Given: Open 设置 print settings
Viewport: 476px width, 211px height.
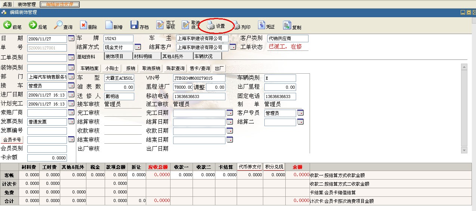Looking at the screenshot, I should coord(211,26).
